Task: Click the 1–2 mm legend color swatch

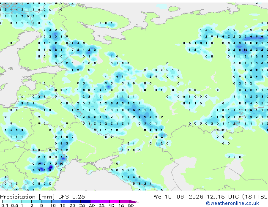Action: [27, 202]
